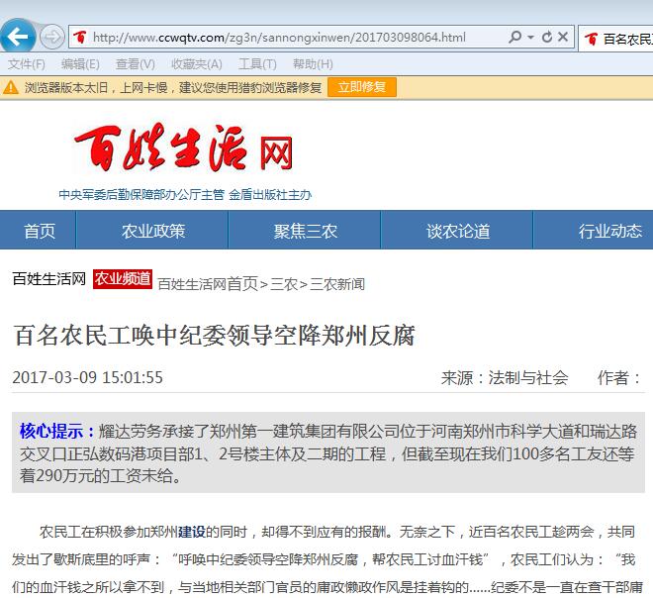Click the 百姓生活网 red logo image
This screenshot has width=653, height=598.
(x=185, y=150)
